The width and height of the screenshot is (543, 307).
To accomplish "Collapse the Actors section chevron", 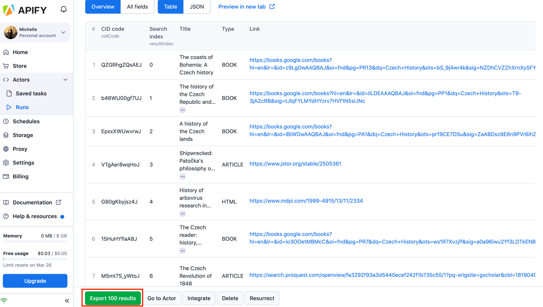I will pos(65,80).
